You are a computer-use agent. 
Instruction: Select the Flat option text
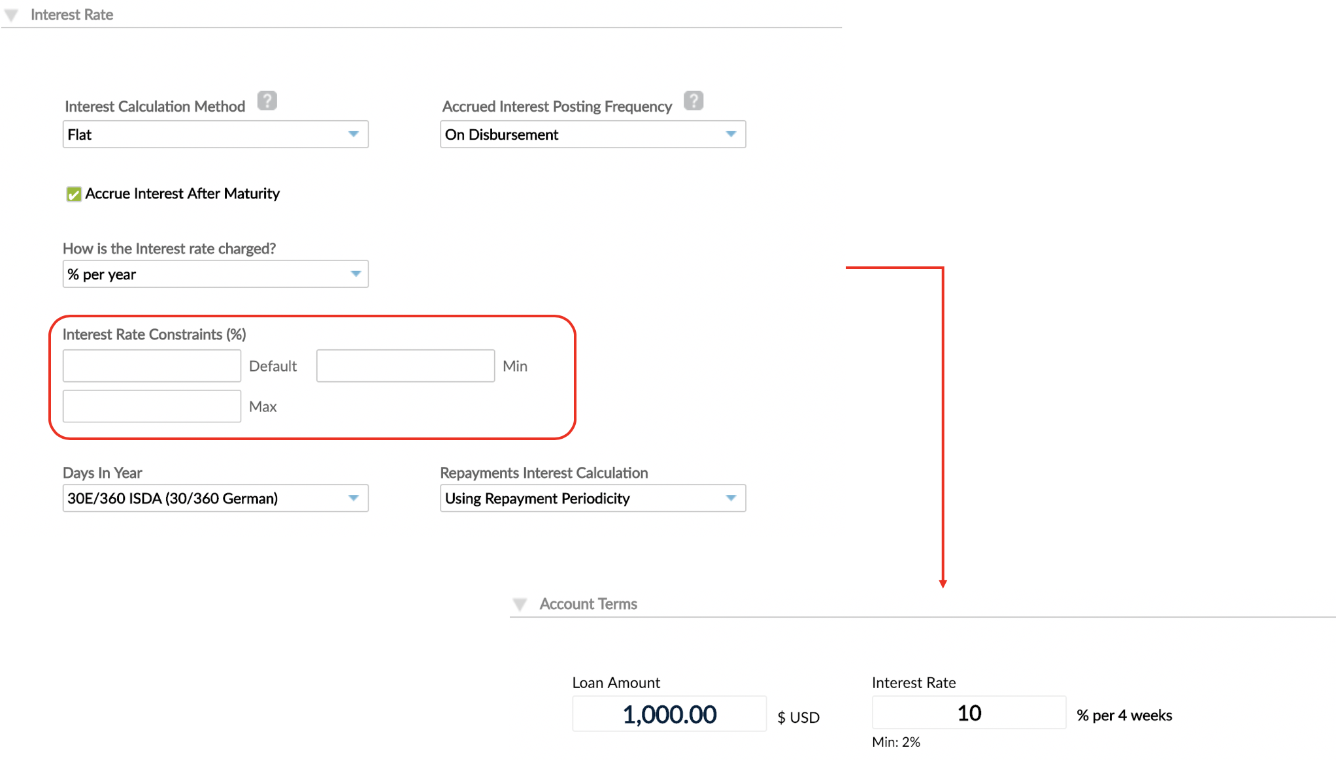coord(80,135)
